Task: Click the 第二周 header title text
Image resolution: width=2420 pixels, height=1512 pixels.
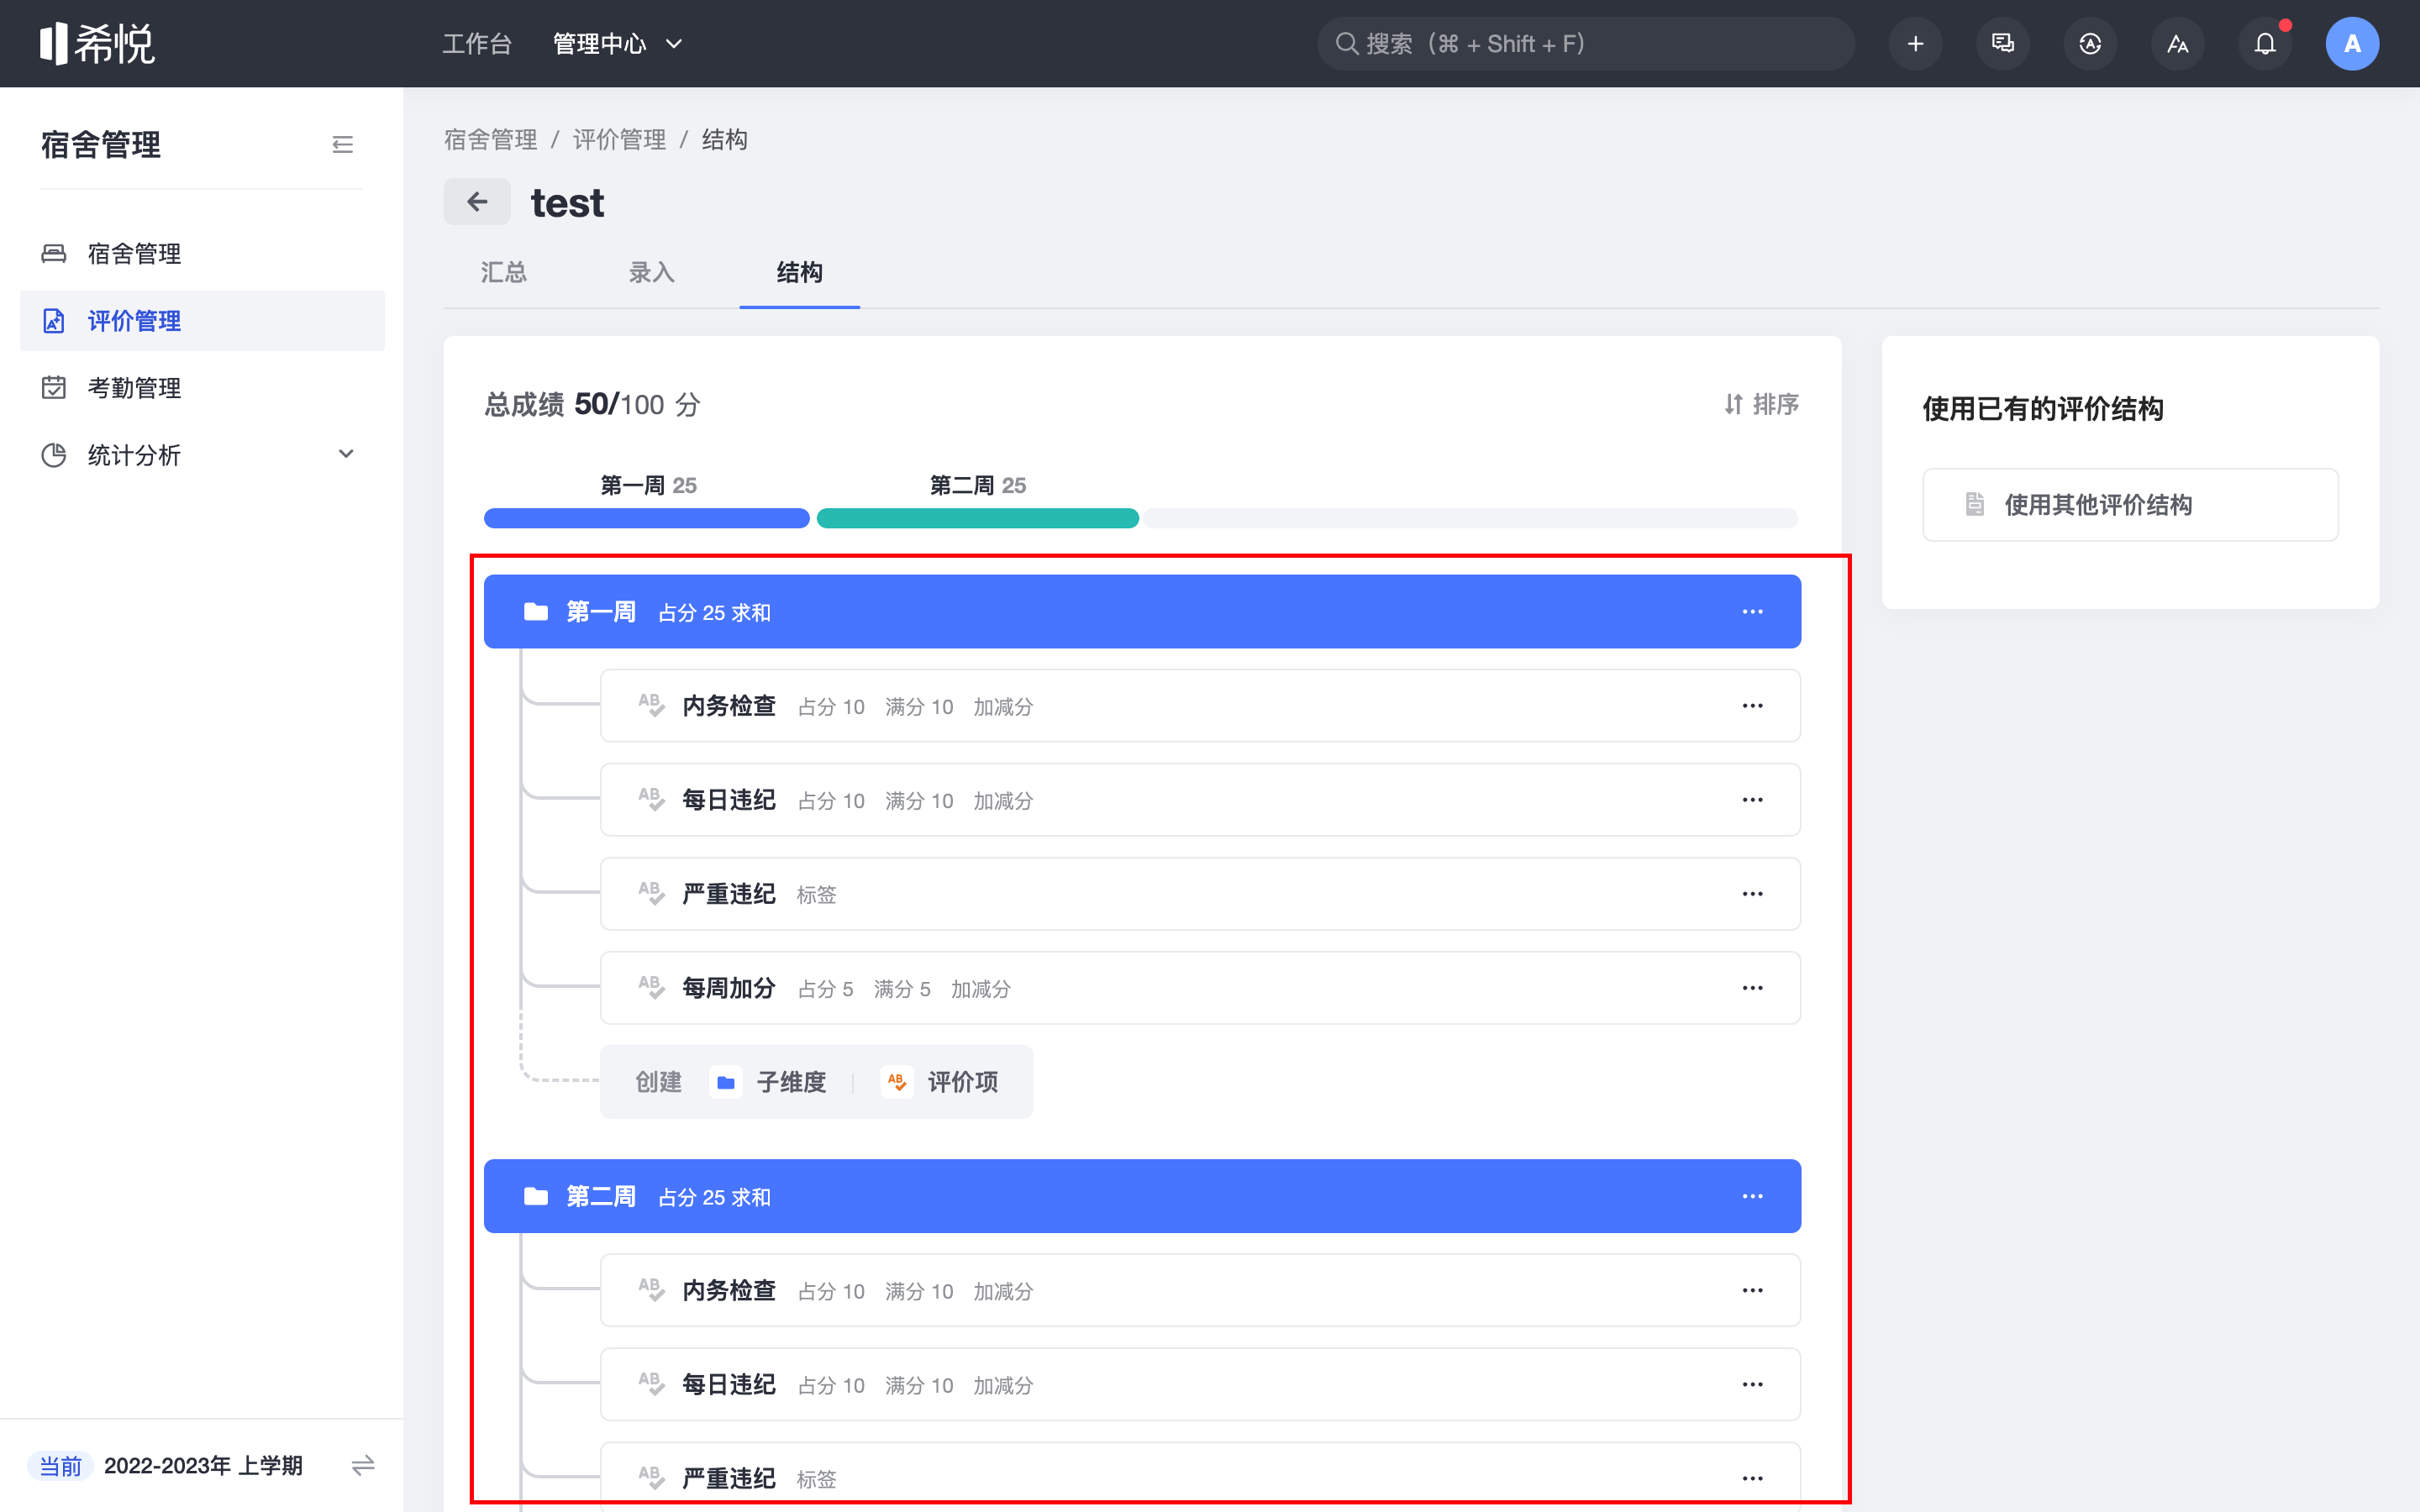Action: pyautogui.click(x=601, y=1197)
